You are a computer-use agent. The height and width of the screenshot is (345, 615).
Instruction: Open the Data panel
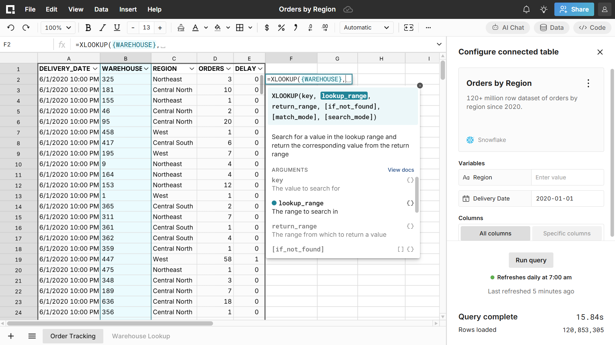pyautogui.click(x=551, y=28)
